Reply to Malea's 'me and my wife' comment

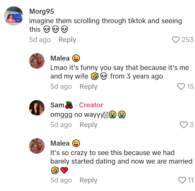tap(89, 87)
